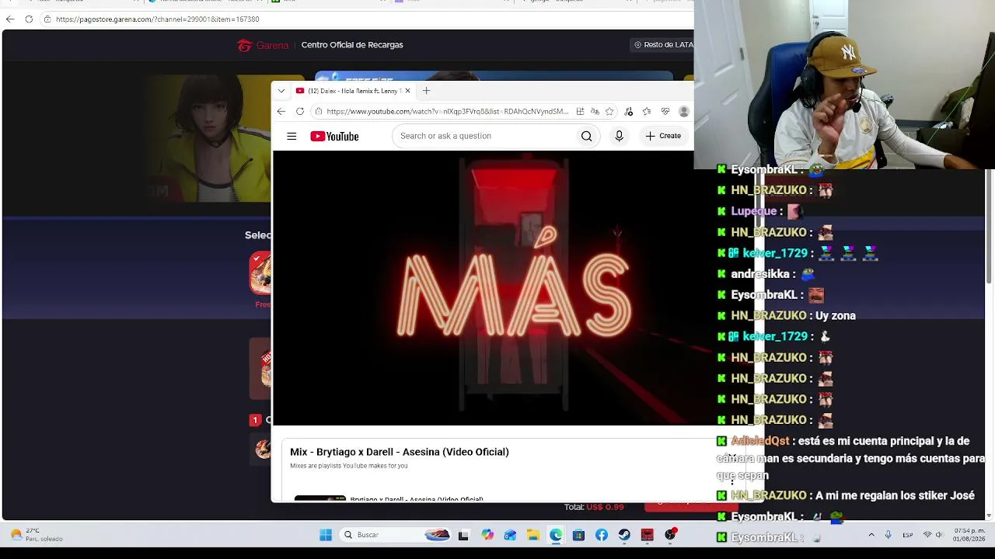Launch Copilot from the taskbar
This screenshot has width=995, height=559.
pyautogui.click(x=487, y=535)
